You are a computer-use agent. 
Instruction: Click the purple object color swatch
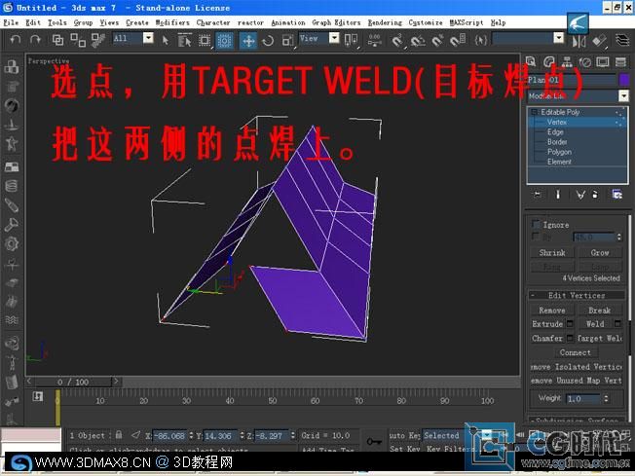pos(624,80)
